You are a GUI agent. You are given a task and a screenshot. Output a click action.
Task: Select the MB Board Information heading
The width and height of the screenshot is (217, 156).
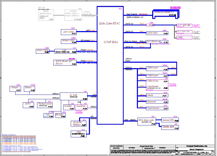[9, 135]
